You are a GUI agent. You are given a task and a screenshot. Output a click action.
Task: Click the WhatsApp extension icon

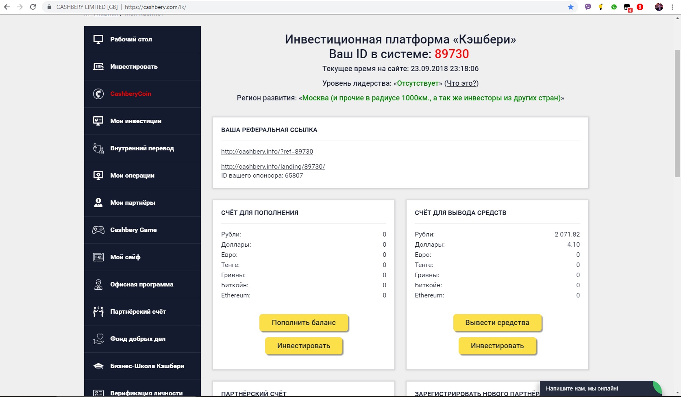(614, 7)
